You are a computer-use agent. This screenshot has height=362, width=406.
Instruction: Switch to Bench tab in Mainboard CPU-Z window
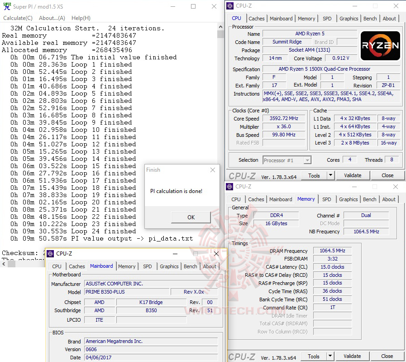coord(190,266)
